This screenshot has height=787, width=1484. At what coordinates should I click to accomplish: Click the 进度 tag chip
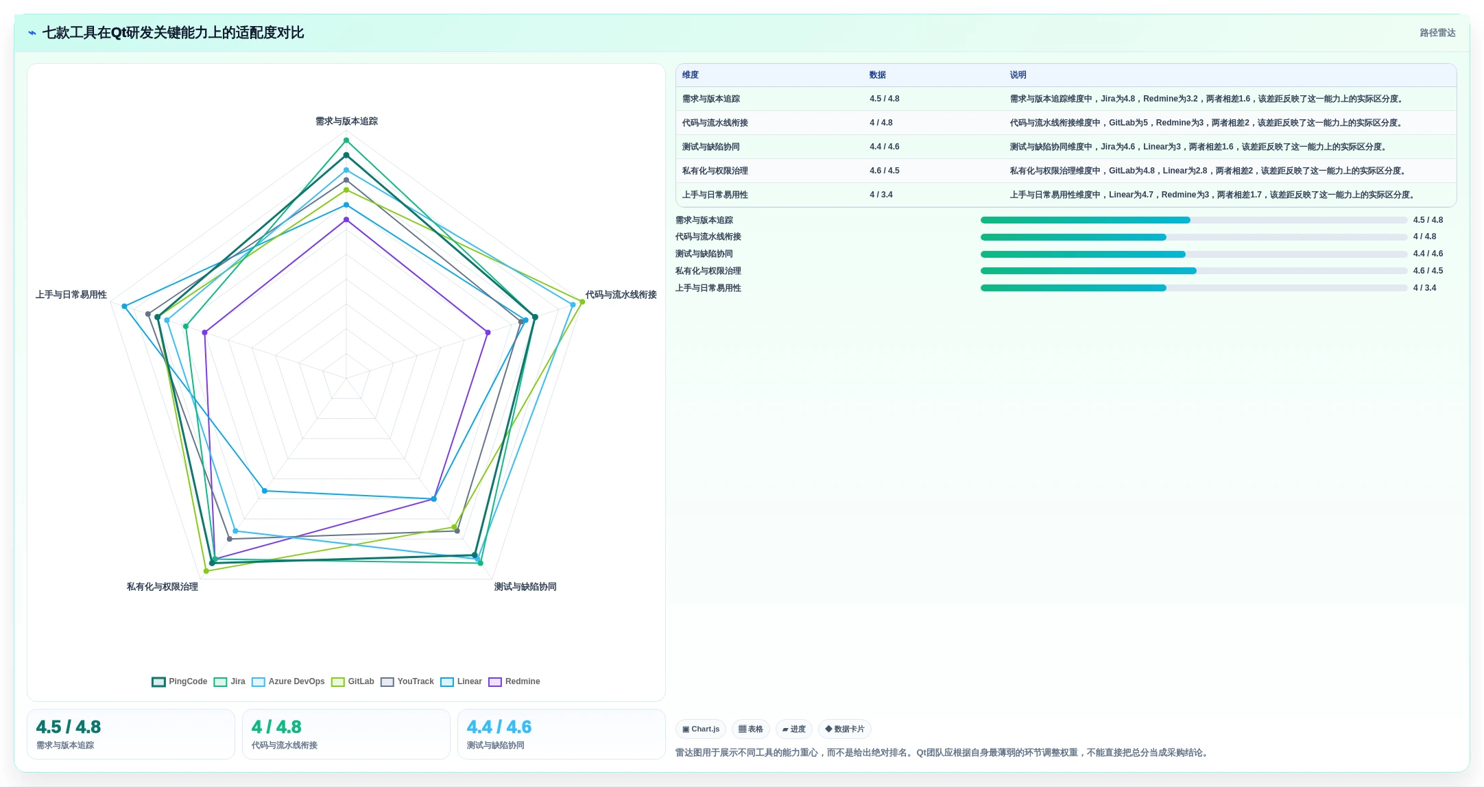pos(794,729)
